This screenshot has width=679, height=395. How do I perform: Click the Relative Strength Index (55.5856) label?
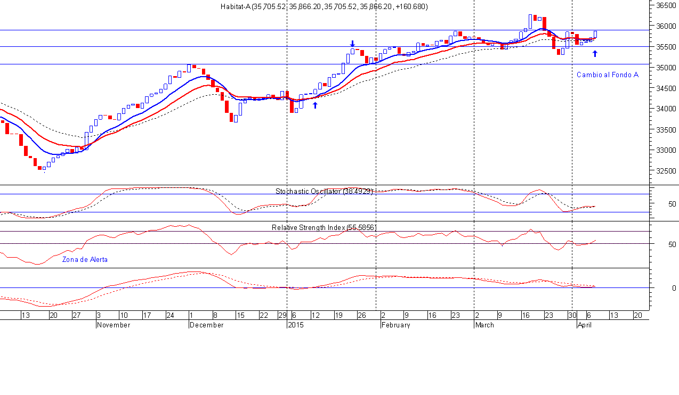324,227
